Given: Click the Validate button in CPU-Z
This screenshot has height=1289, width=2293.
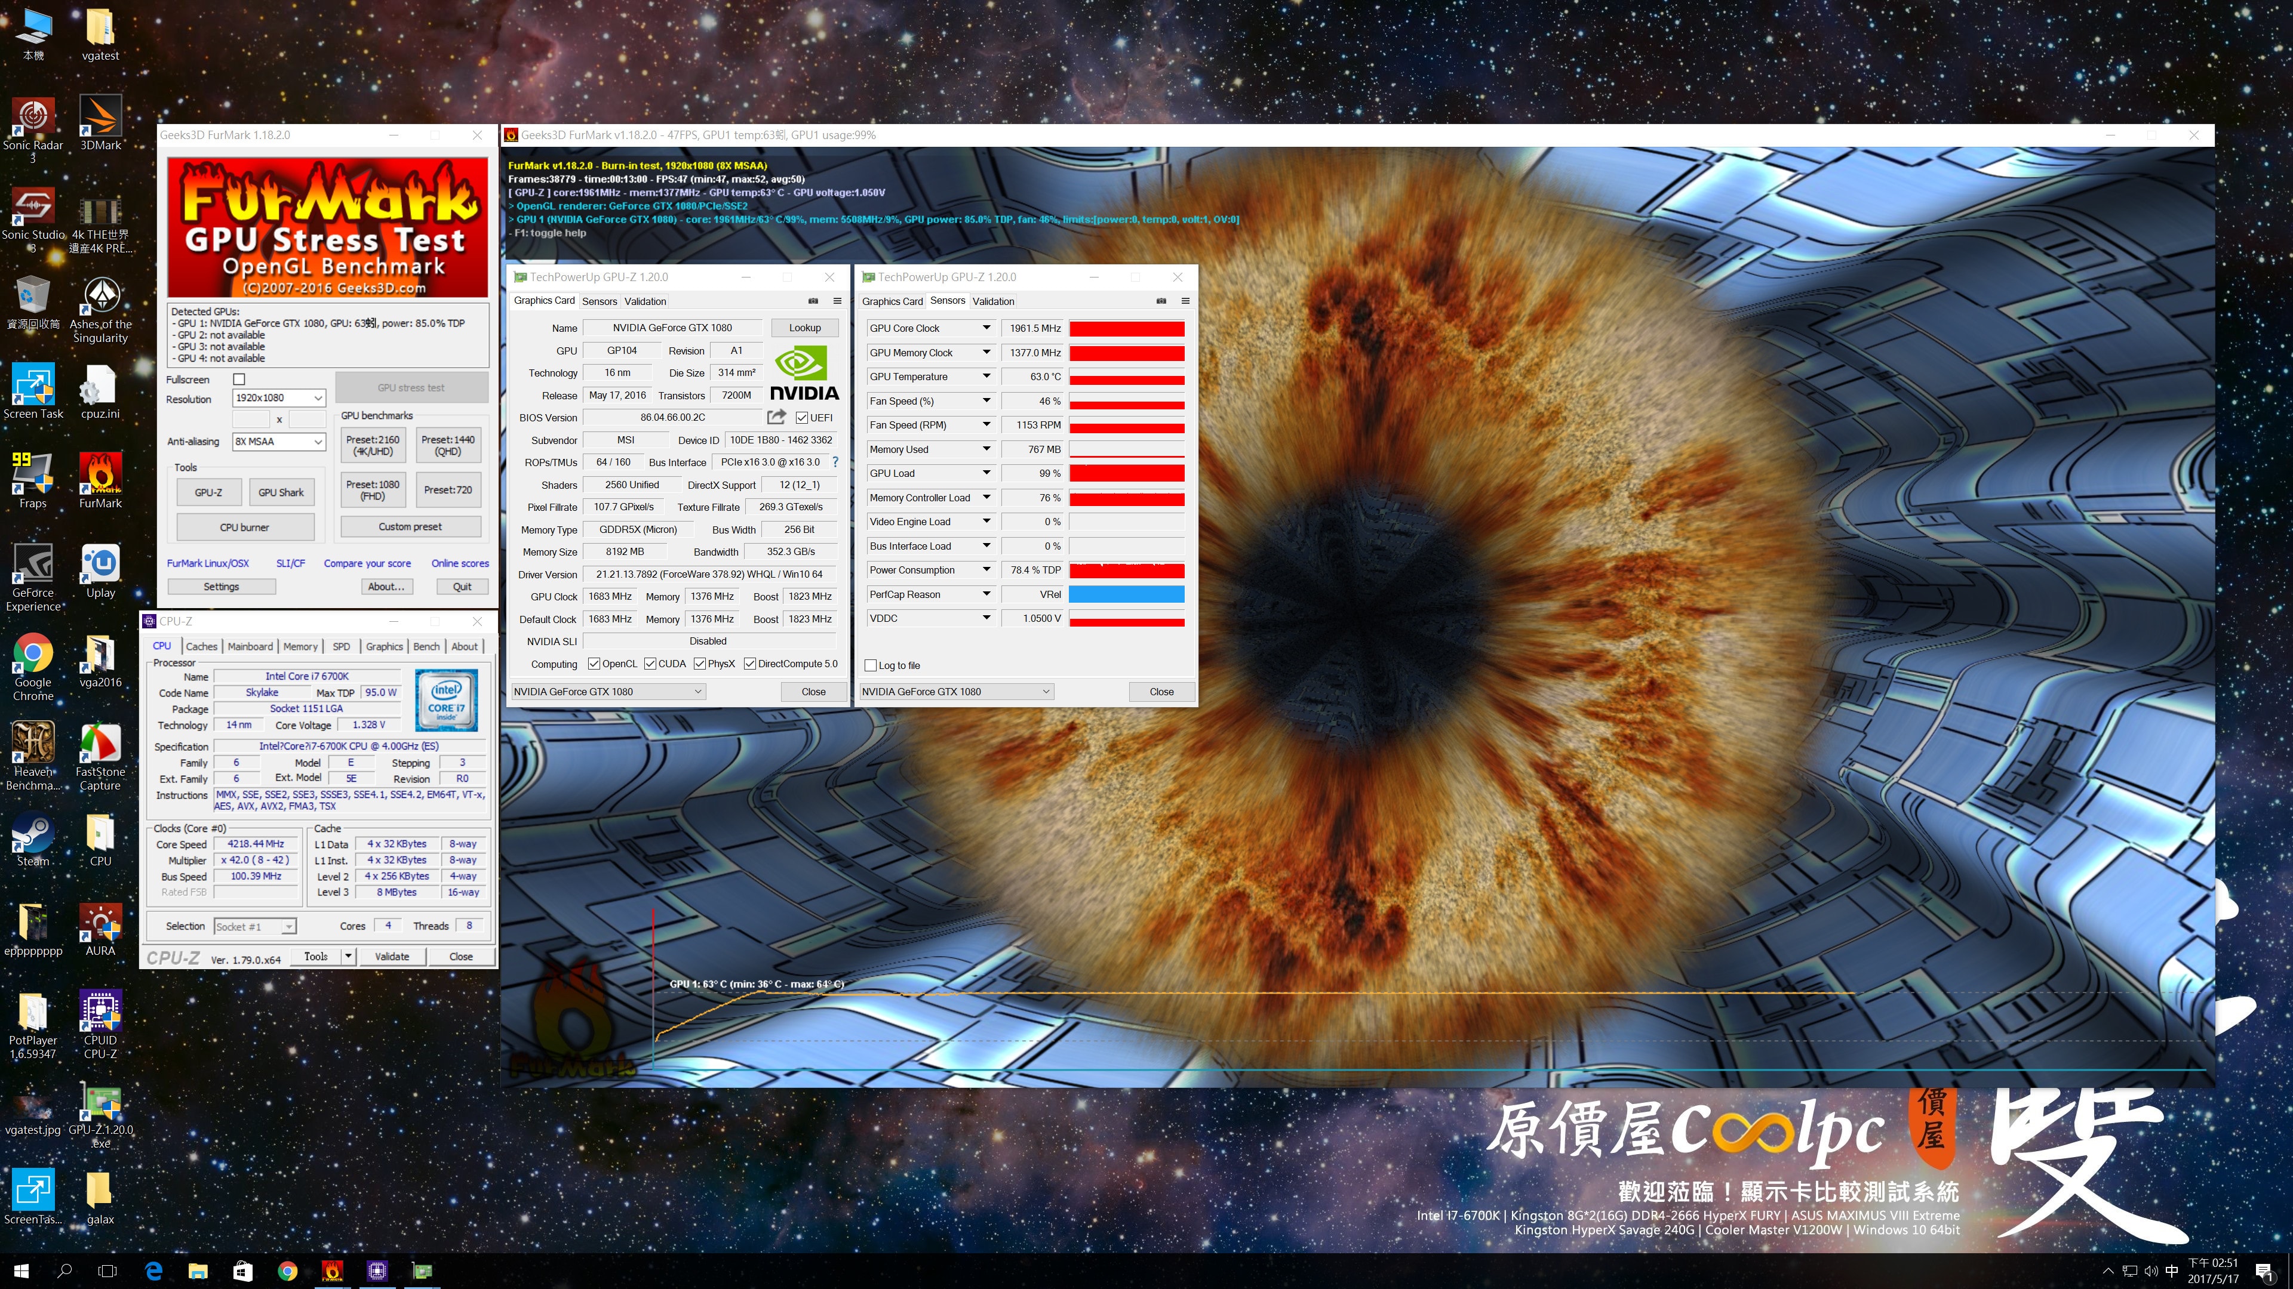Looking at the screenshot, I should pos(392,956).
